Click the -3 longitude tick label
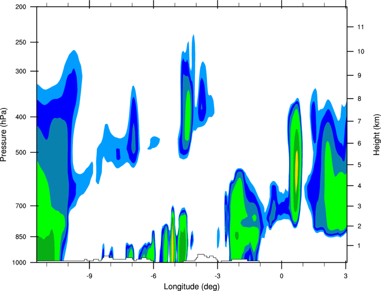The width and height of the screenshot is (381, 291). 217,276
